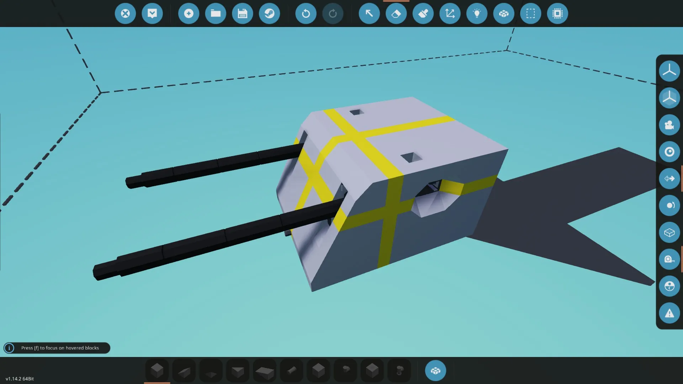683x384 pixels.
Task: Toggle the tape measure option in sidebar
Action: click(x=669, y=259)
